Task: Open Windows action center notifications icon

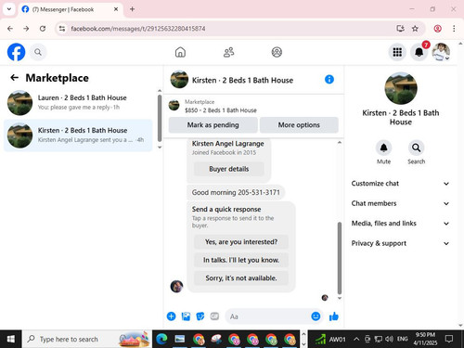Action: (449, 339)
